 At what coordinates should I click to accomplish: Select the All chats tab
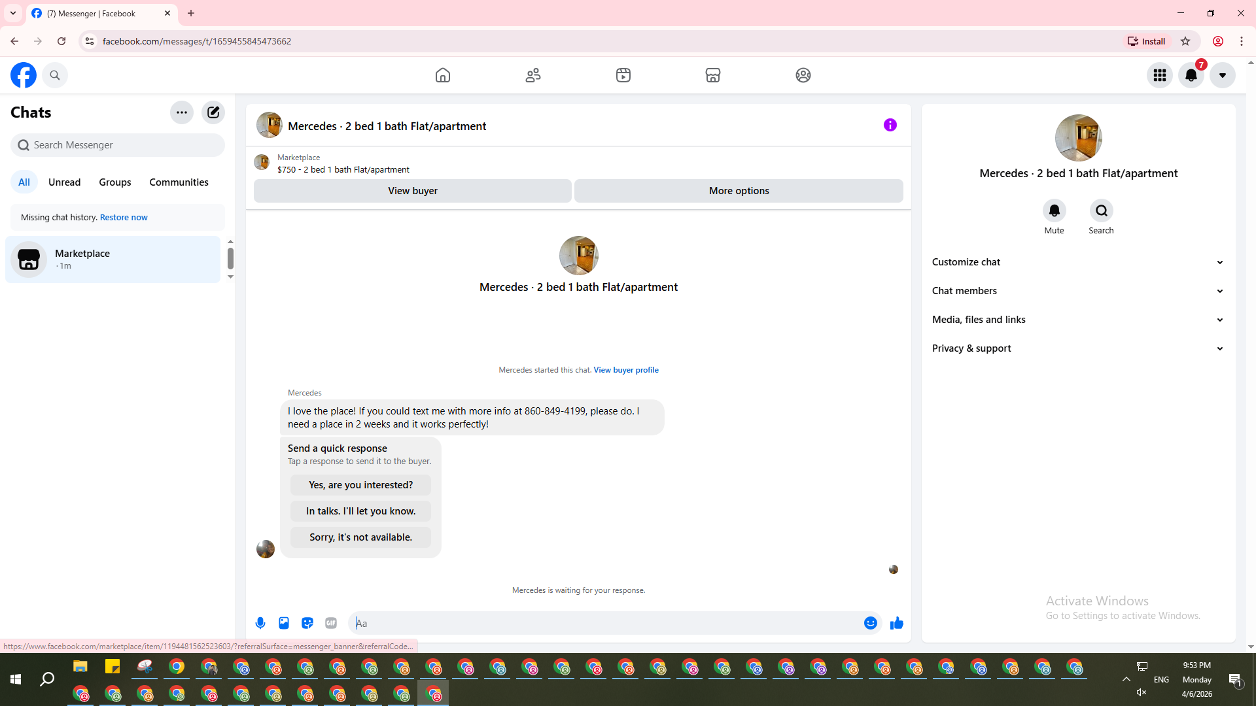[x=24, y=182]
